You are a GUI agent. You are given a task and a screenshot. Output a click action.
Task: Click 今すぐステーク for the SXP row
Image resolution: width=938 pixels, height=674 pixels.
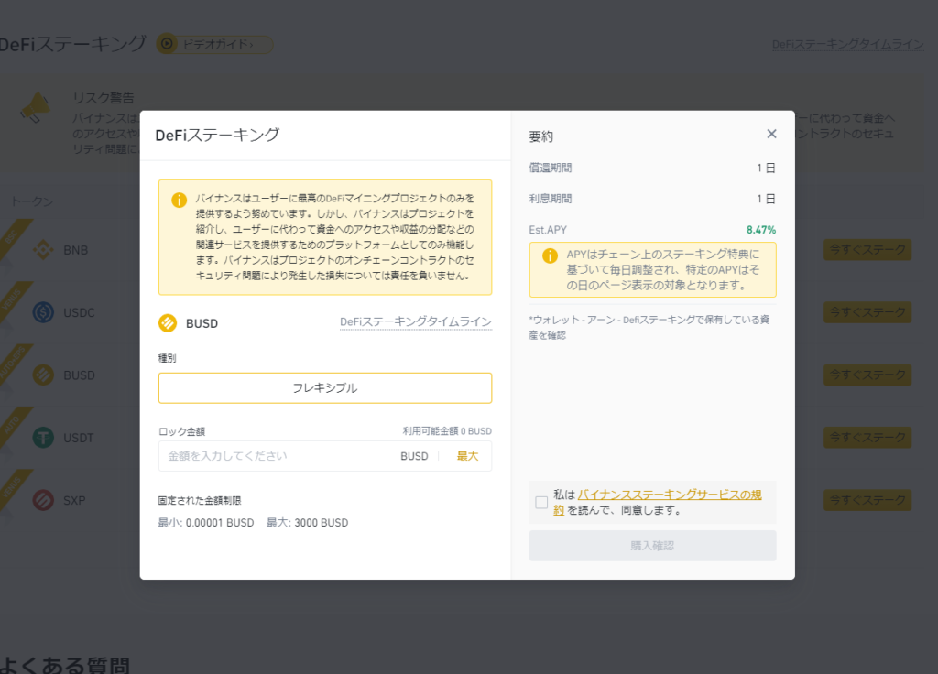[867, 500]
